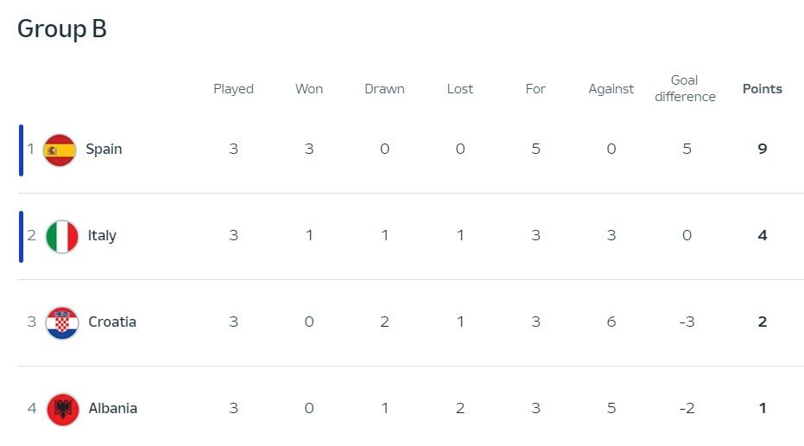Image resolution: width=804 pixels, height=446 pixels.
Task: Click the Lost column header
Action: pos(460,89)
